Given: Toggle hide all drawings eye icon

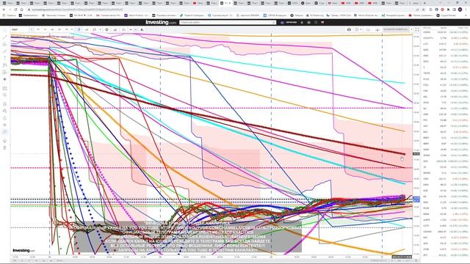Looking at the screenshot, I should click(4, 125).
